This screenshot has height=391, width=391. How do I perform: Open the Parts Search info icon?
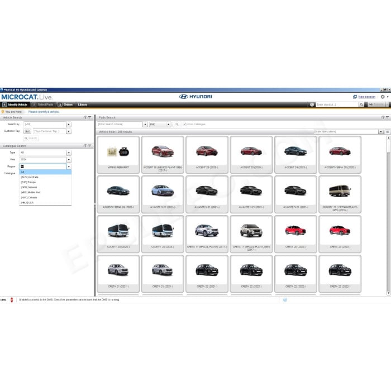click(x=383, y=117)
